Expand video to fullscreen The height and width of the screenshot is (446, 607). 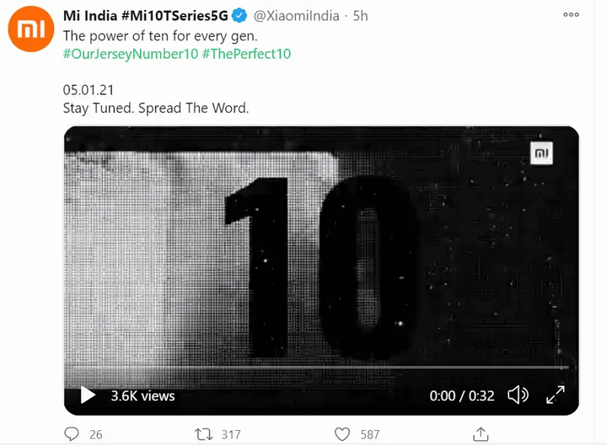point(556,395)
